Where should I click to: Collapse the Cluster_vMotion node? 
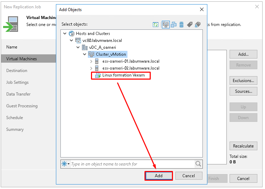(x=84, y=54)
